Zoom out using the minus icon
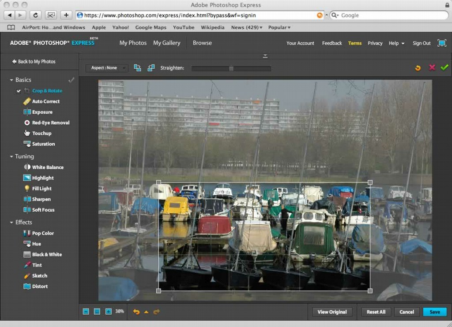 tap(86, 312)
